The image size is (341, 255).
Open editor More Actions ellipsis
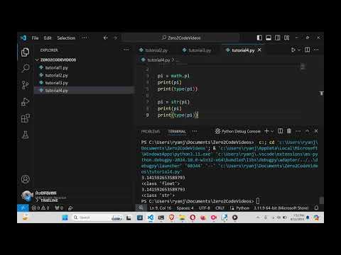point(316,50)
